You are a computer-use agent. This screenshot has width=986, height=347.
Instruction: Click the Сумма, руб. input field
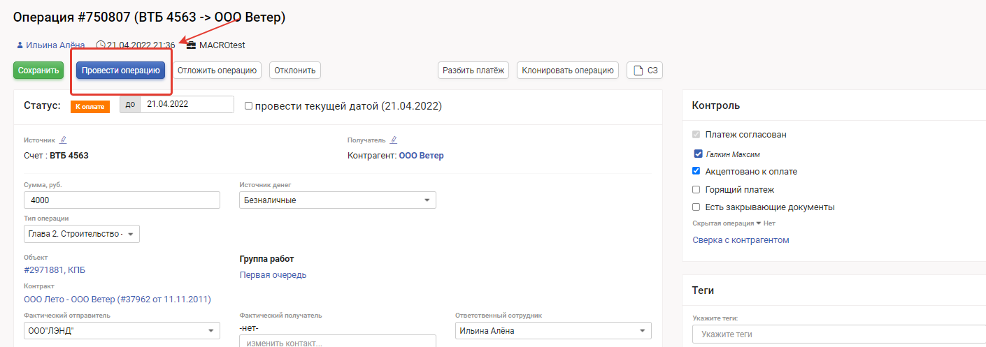(x=122, y=200)
